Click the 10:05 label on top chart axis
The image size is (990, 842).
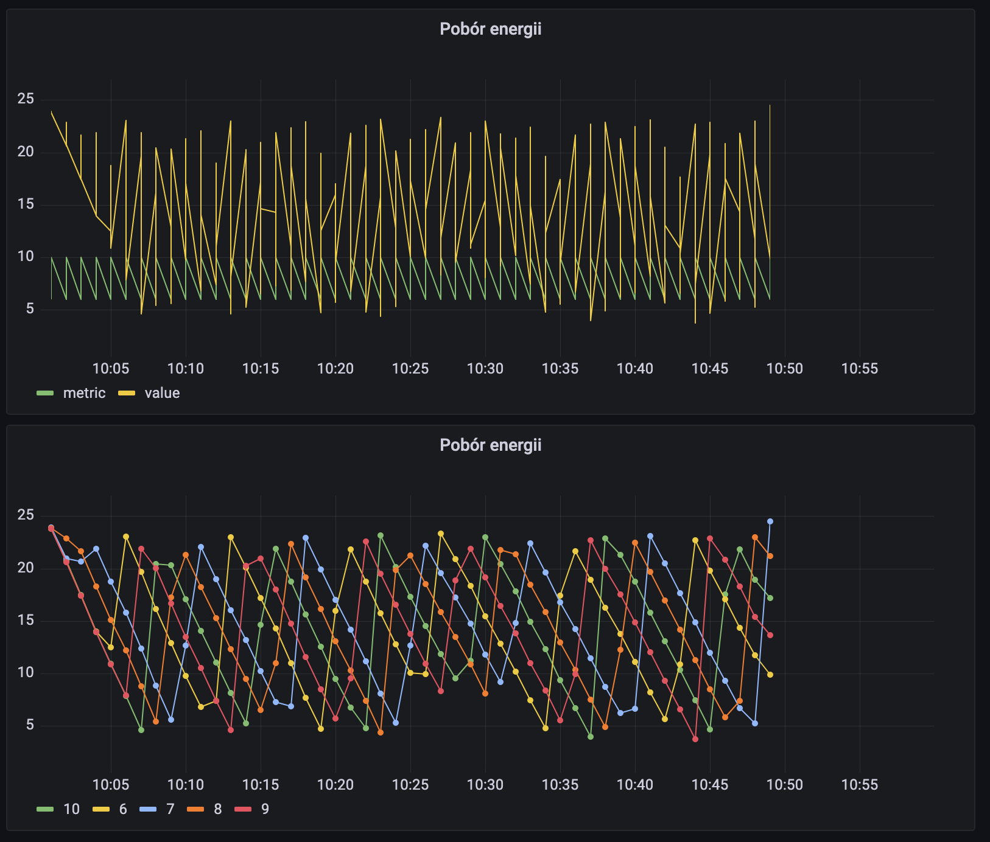coord(111,369)
